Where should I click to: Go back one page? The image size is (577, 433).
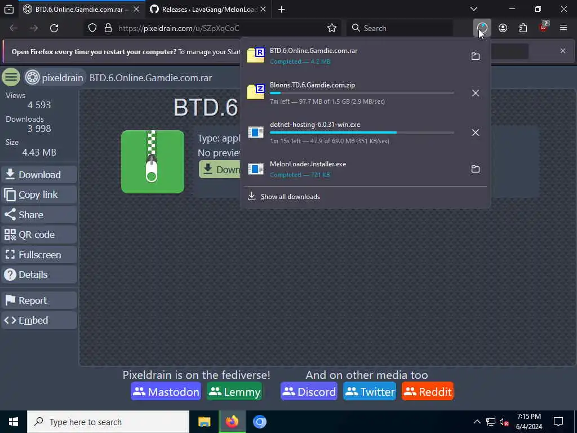(14, 28)
